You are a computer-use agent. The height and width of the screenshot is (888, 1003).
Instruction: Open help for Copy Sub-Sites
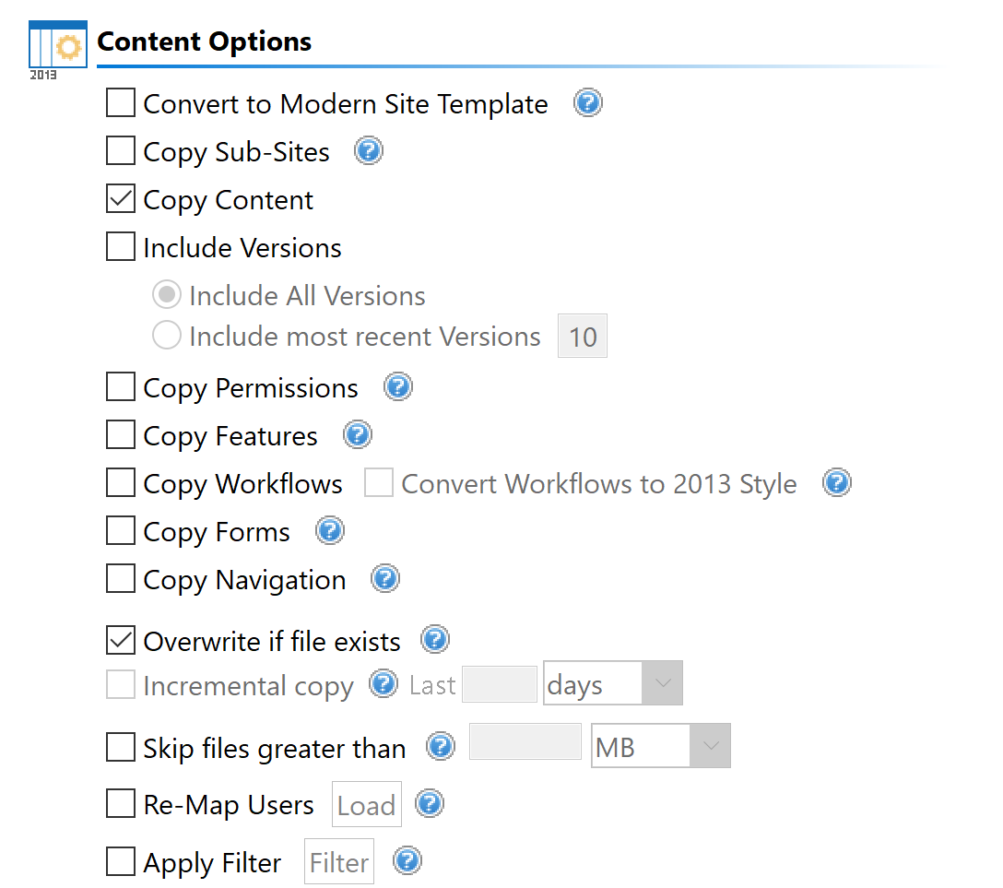point(368,150)
